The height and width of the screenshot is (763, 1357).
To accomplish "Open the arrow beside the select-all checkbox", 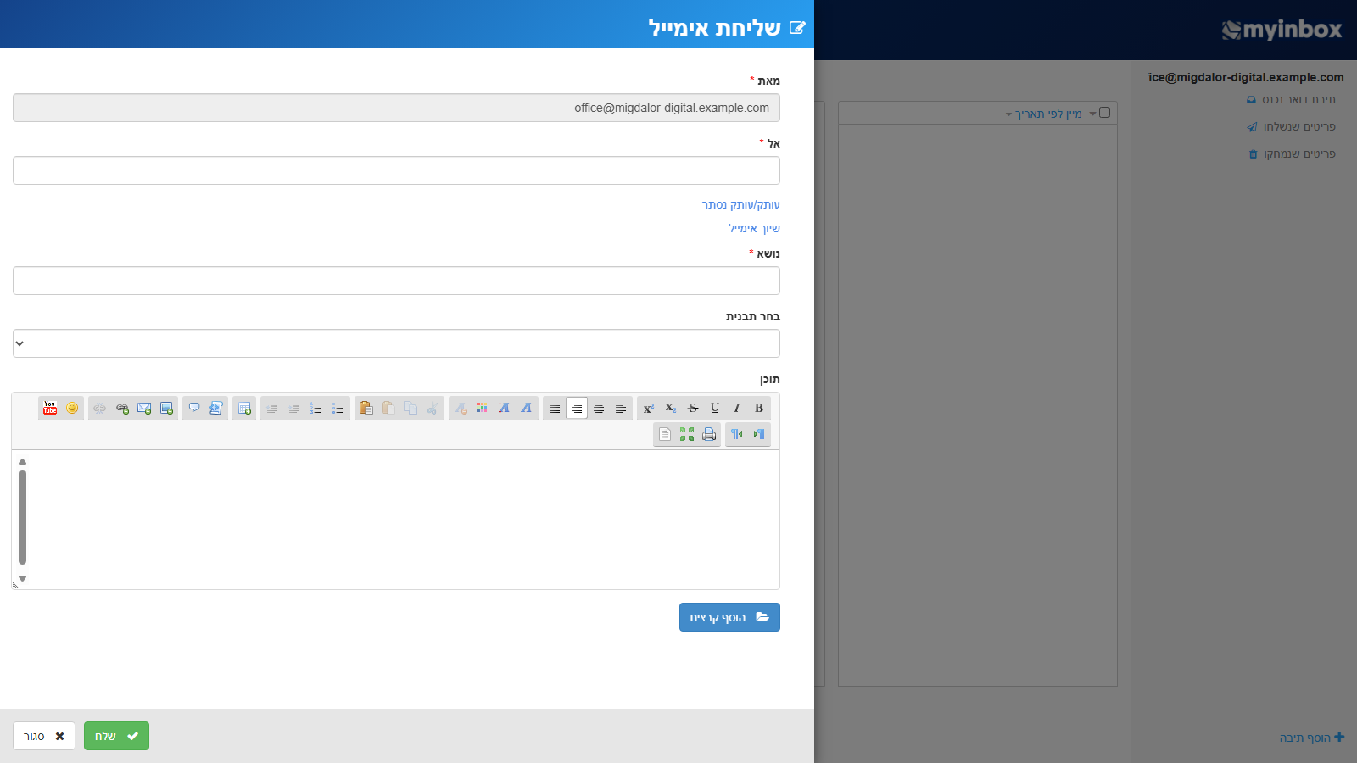I will pos(1092,114).
